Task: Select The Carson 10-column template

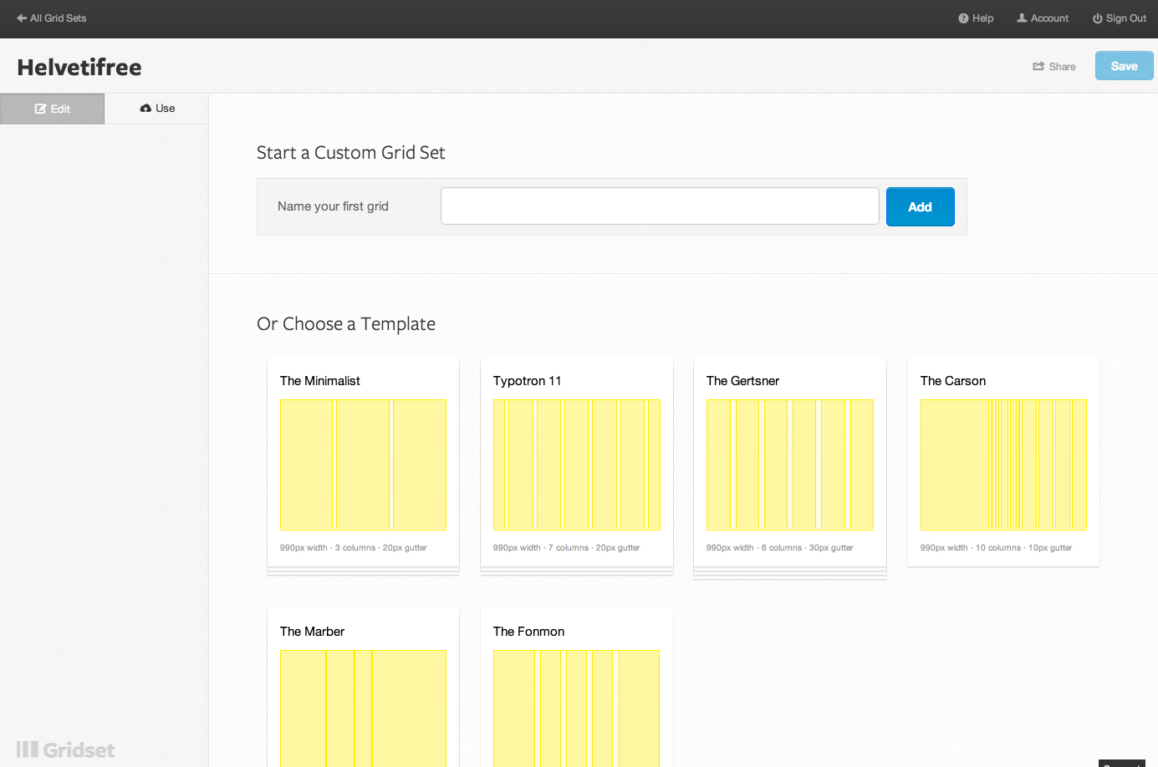Action: click(x=1003, y=465)
